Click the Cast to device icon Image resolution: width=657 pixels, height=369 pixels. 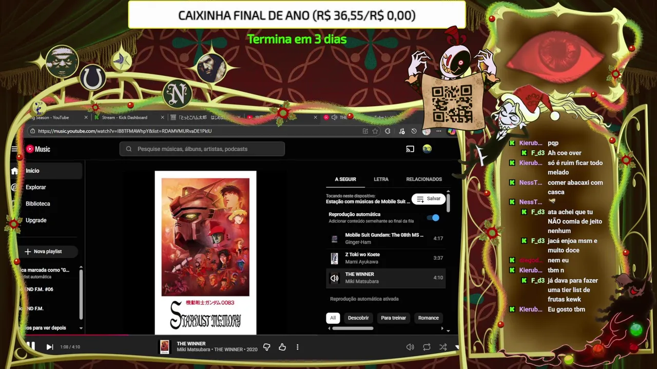[410, 149]
